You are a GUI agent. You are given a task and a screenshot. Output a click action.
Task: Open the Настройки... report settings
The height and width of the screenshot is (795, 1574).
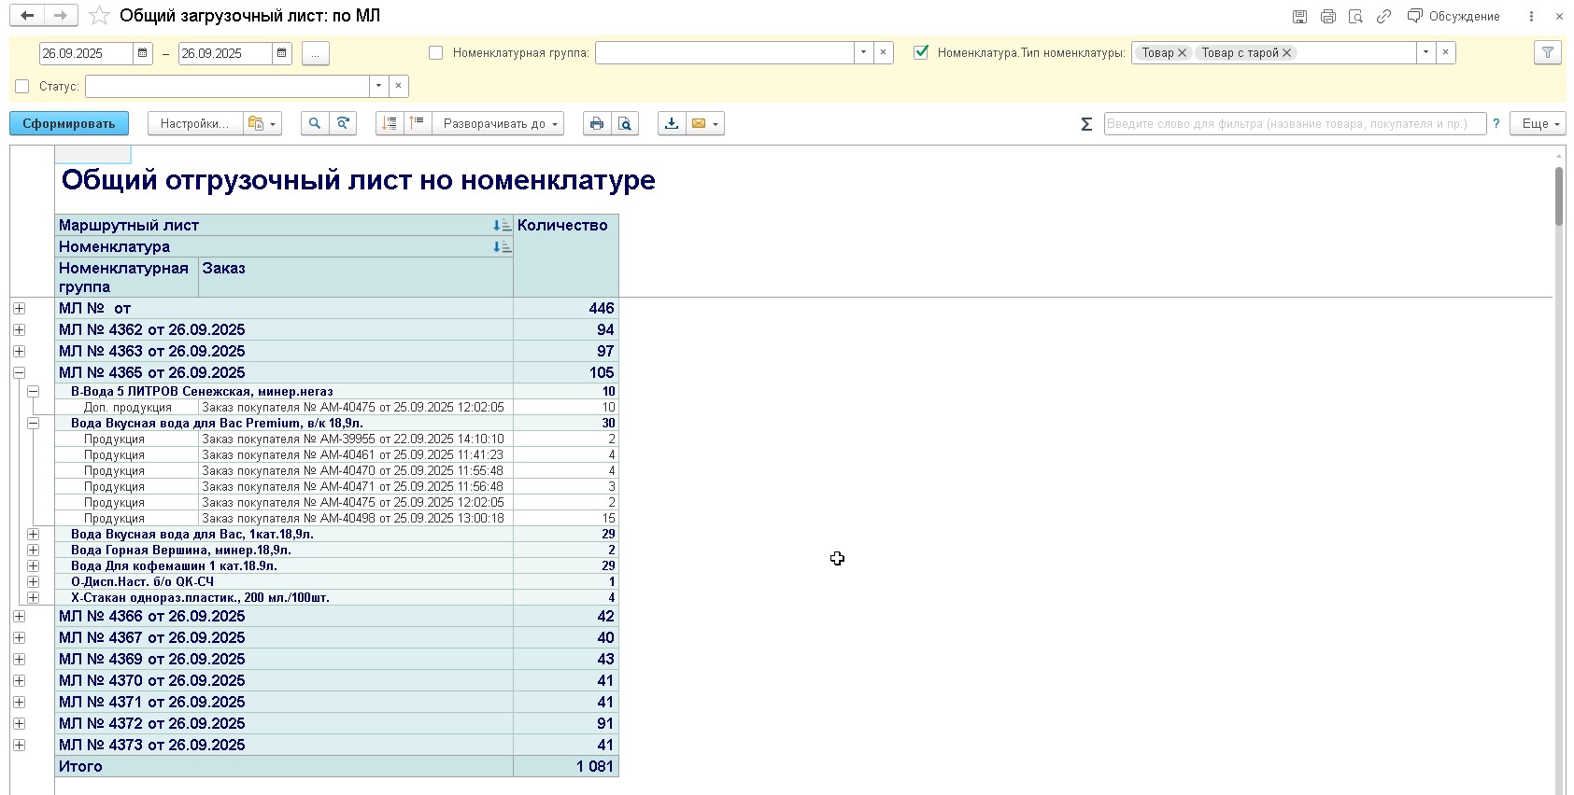tap(194, 123)
